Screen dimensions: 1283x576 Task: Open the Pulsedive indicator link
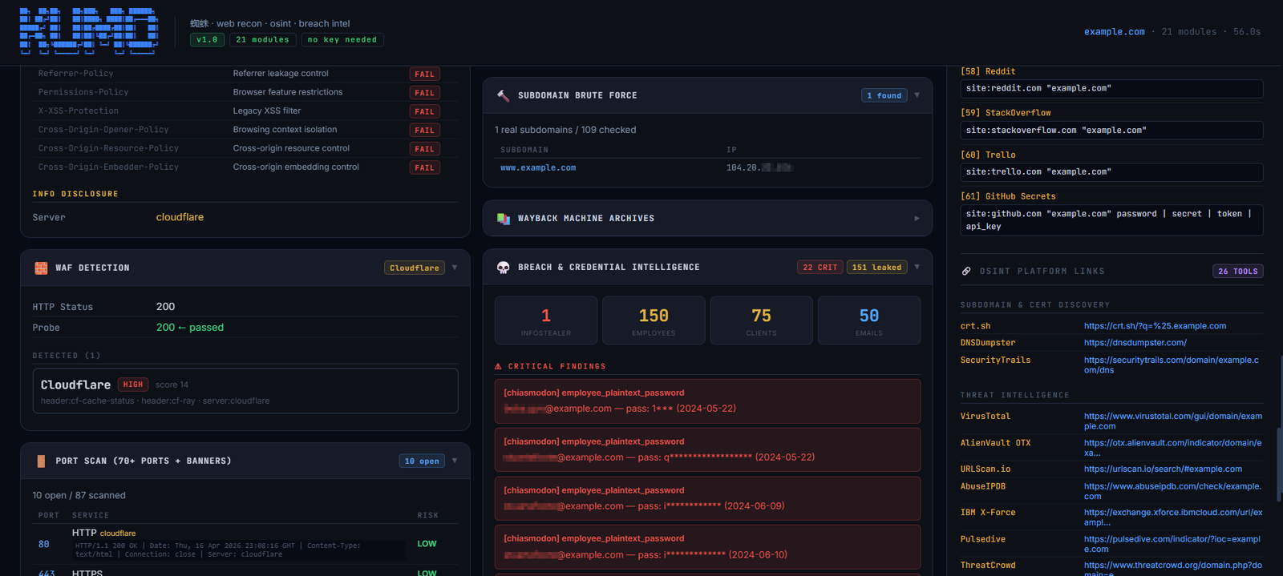point(1172,544)
